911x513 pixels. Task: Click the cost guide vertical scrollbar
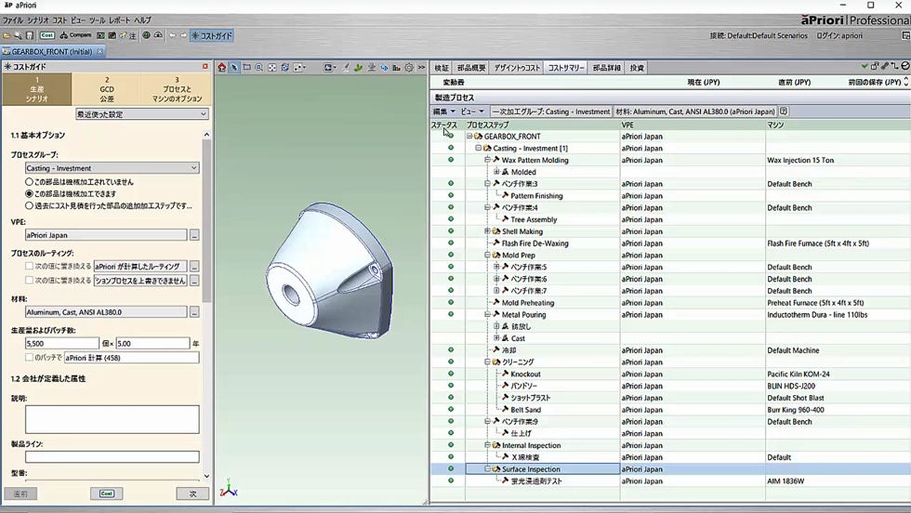[206, 305]
